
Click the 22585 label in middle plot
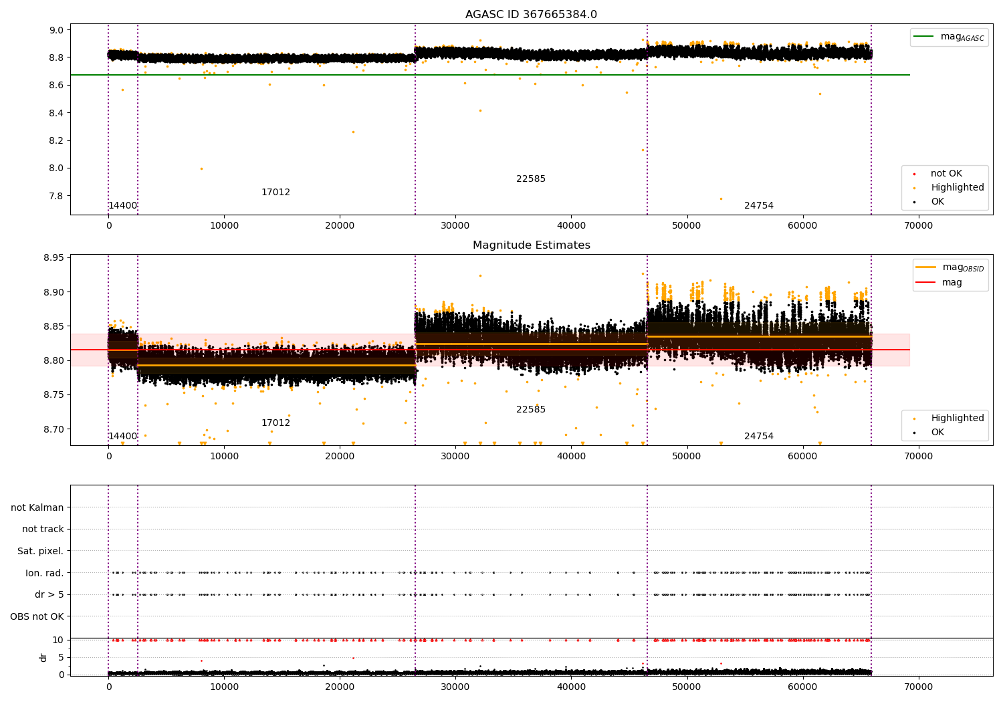pos(531,410)
